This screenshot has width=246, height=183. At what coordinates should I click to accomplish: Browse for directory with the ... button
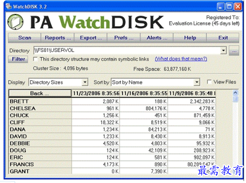click(x=234, y=50)
